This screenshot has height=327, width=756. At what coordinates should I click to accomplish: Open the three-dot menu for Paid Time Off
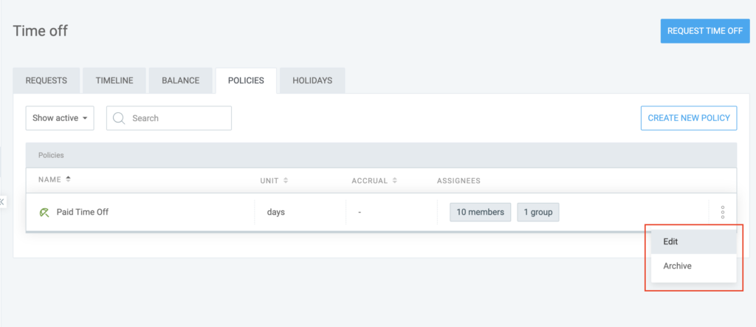pyautogui.click(x=722, y=213)
